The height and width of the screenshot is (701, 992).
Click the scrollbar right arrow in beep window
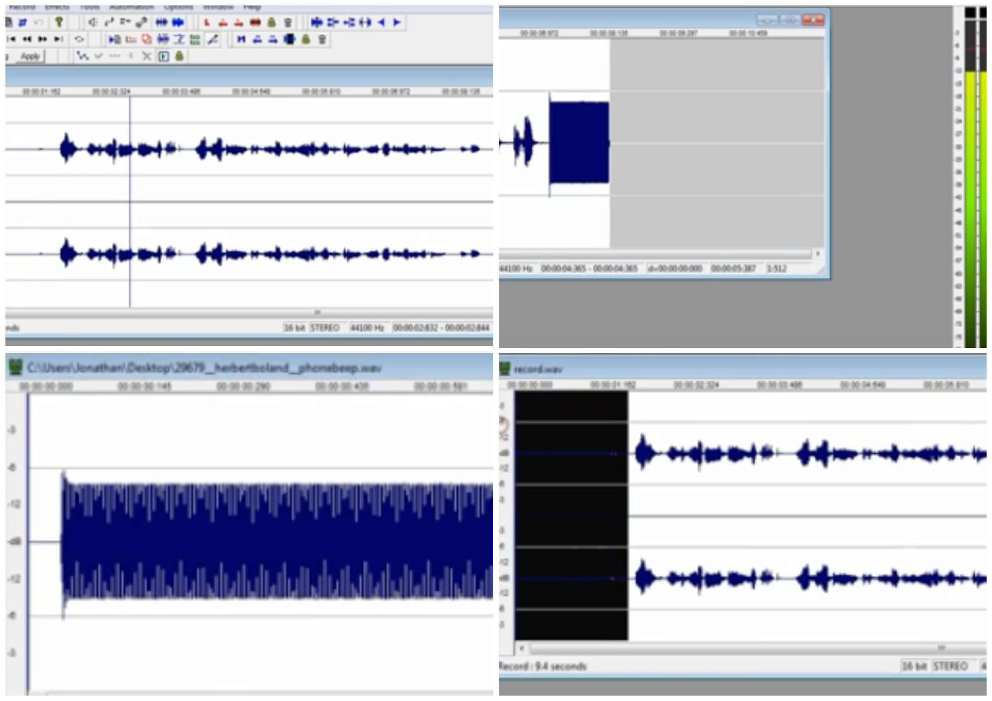(817, 254)
